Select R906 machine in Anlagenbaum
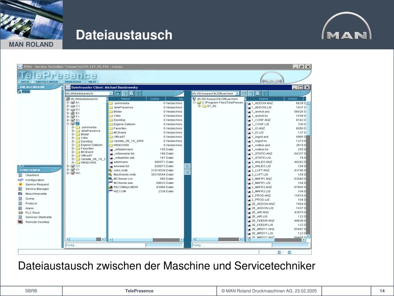 (x=26, y=92)
